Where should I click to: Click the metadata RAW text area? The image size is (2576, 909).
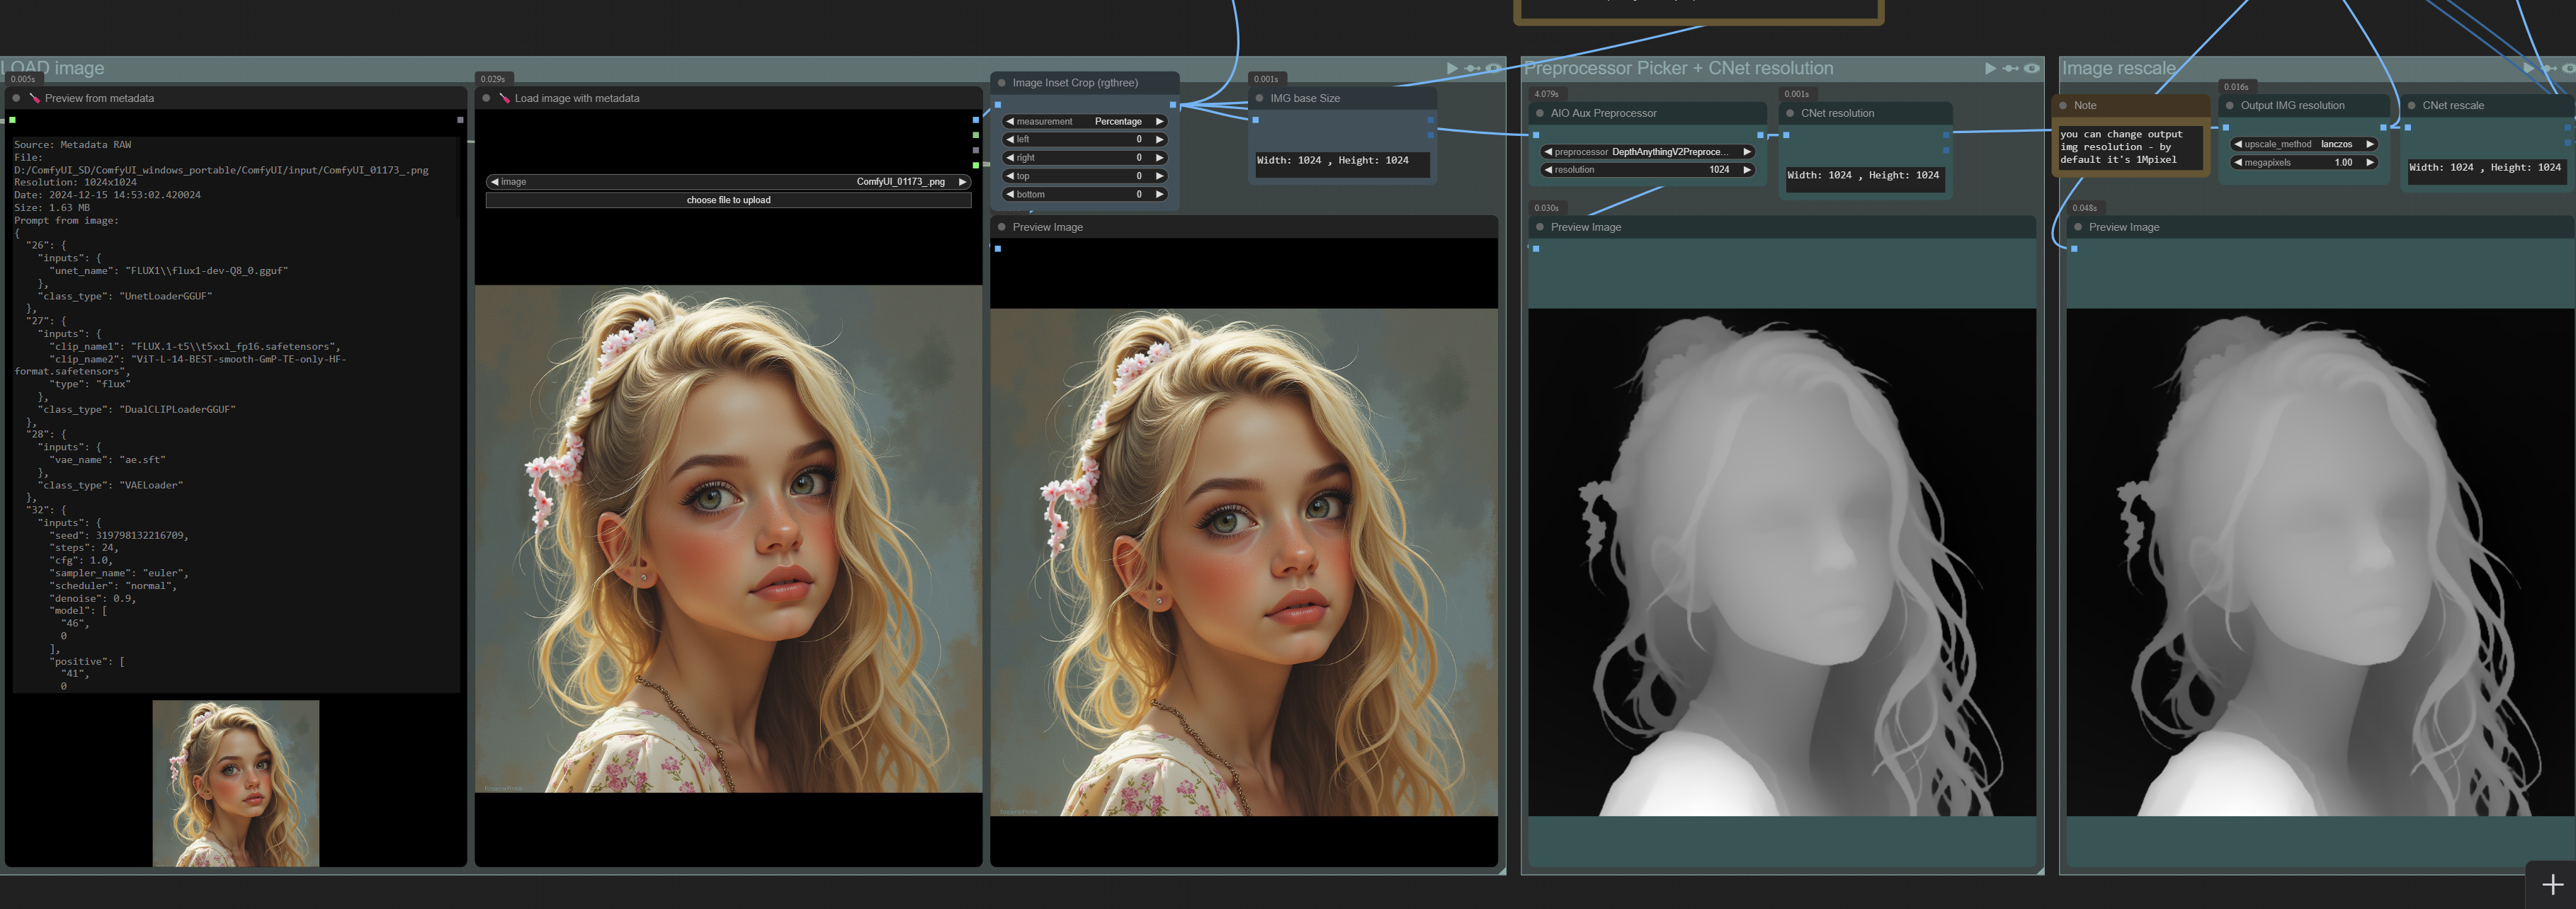coord(235,415)
